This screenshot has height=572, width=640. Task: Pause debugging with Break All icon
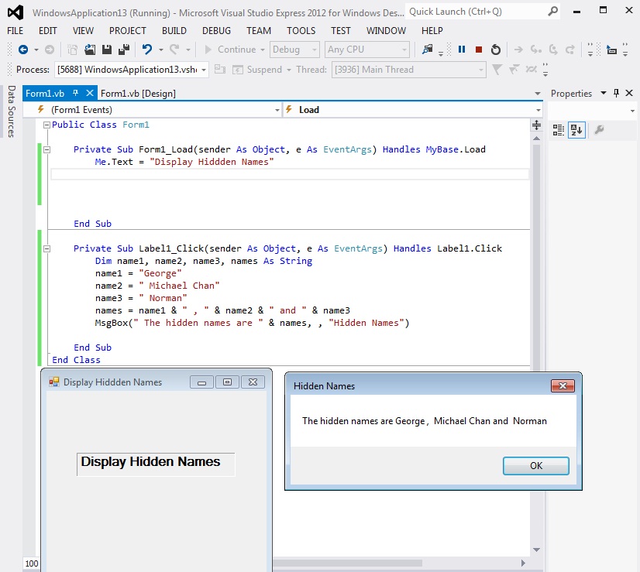[462, 50]
